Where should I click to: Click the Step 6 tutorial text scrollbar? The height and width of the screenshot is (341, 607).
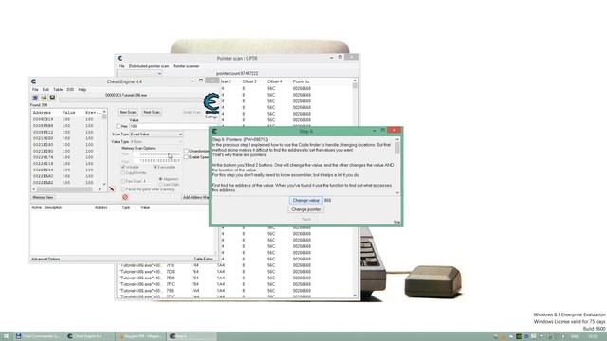[397, 166]
